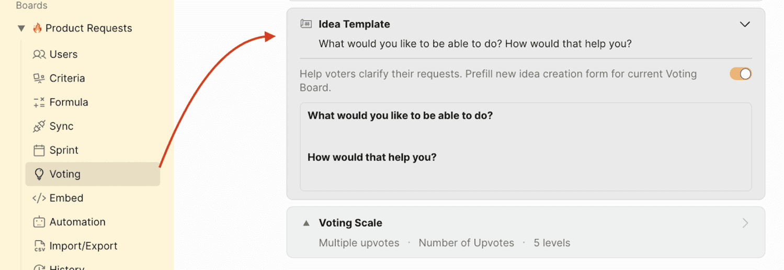
Task: Click the Embed code brackets icon
Action: coord(39,198)
